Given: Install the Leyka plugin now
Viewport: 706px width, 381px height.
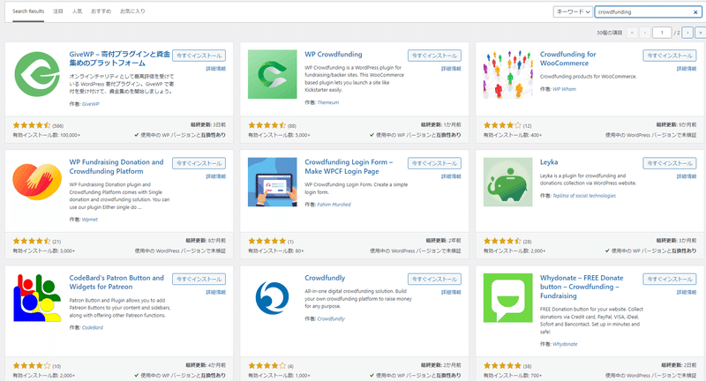Looking at the screenshot, I should (x=670, y=163).
